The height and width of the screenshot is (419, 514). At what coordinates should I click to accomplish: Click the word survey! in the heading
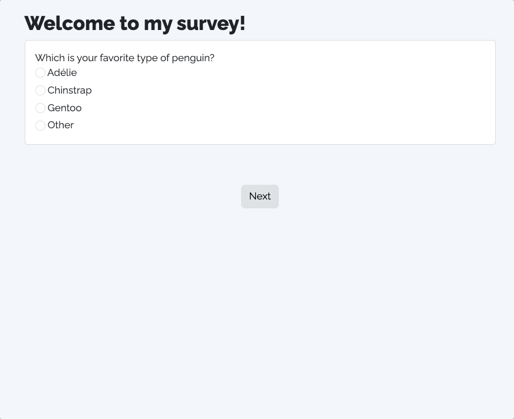211,24
